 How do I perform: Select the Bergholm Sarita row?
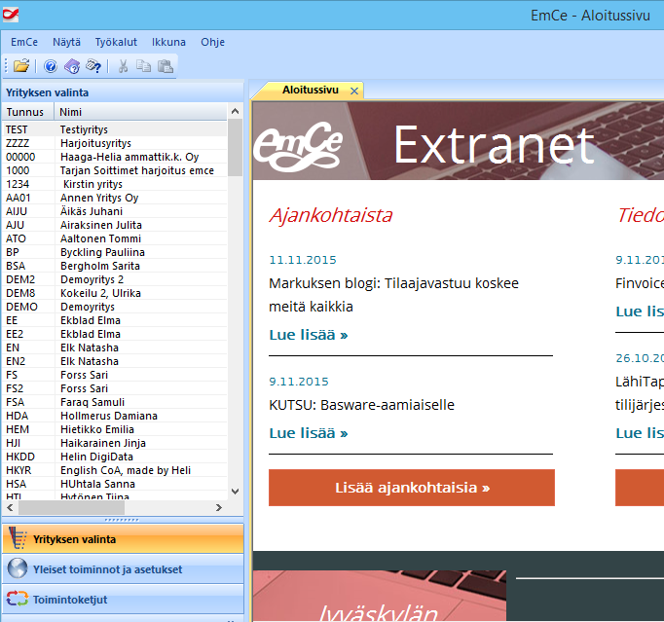[x=115, y=266]
